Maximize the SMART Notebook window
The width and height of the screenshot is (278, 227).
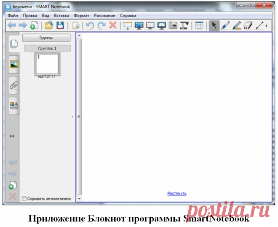[251, 5]
